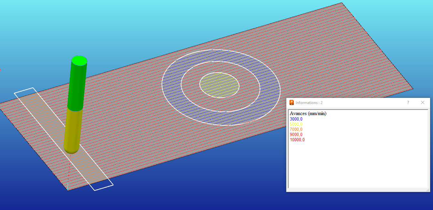433x210 pixels.
Task: Select the blue 3000,0 feed rate entry
Action: pyautogui.click(x=296, y=119)
